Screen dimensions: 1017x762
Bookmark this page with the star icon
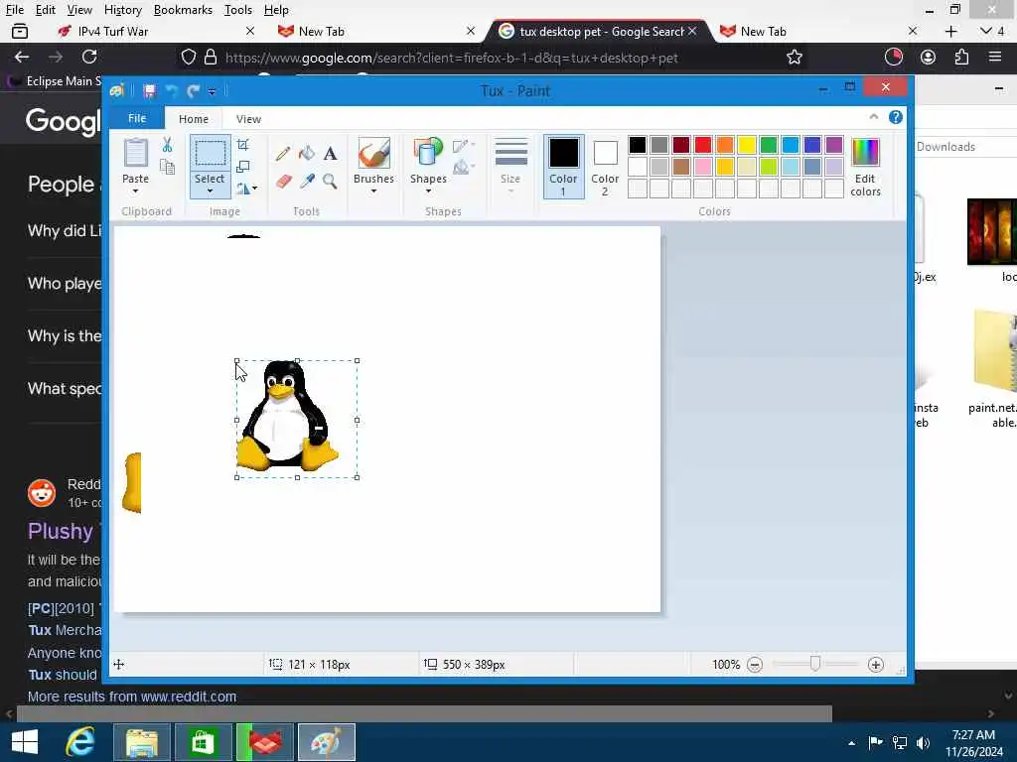coord(795,58)
